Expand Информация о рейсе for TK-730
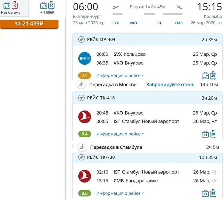 click(x=120, y=193)
